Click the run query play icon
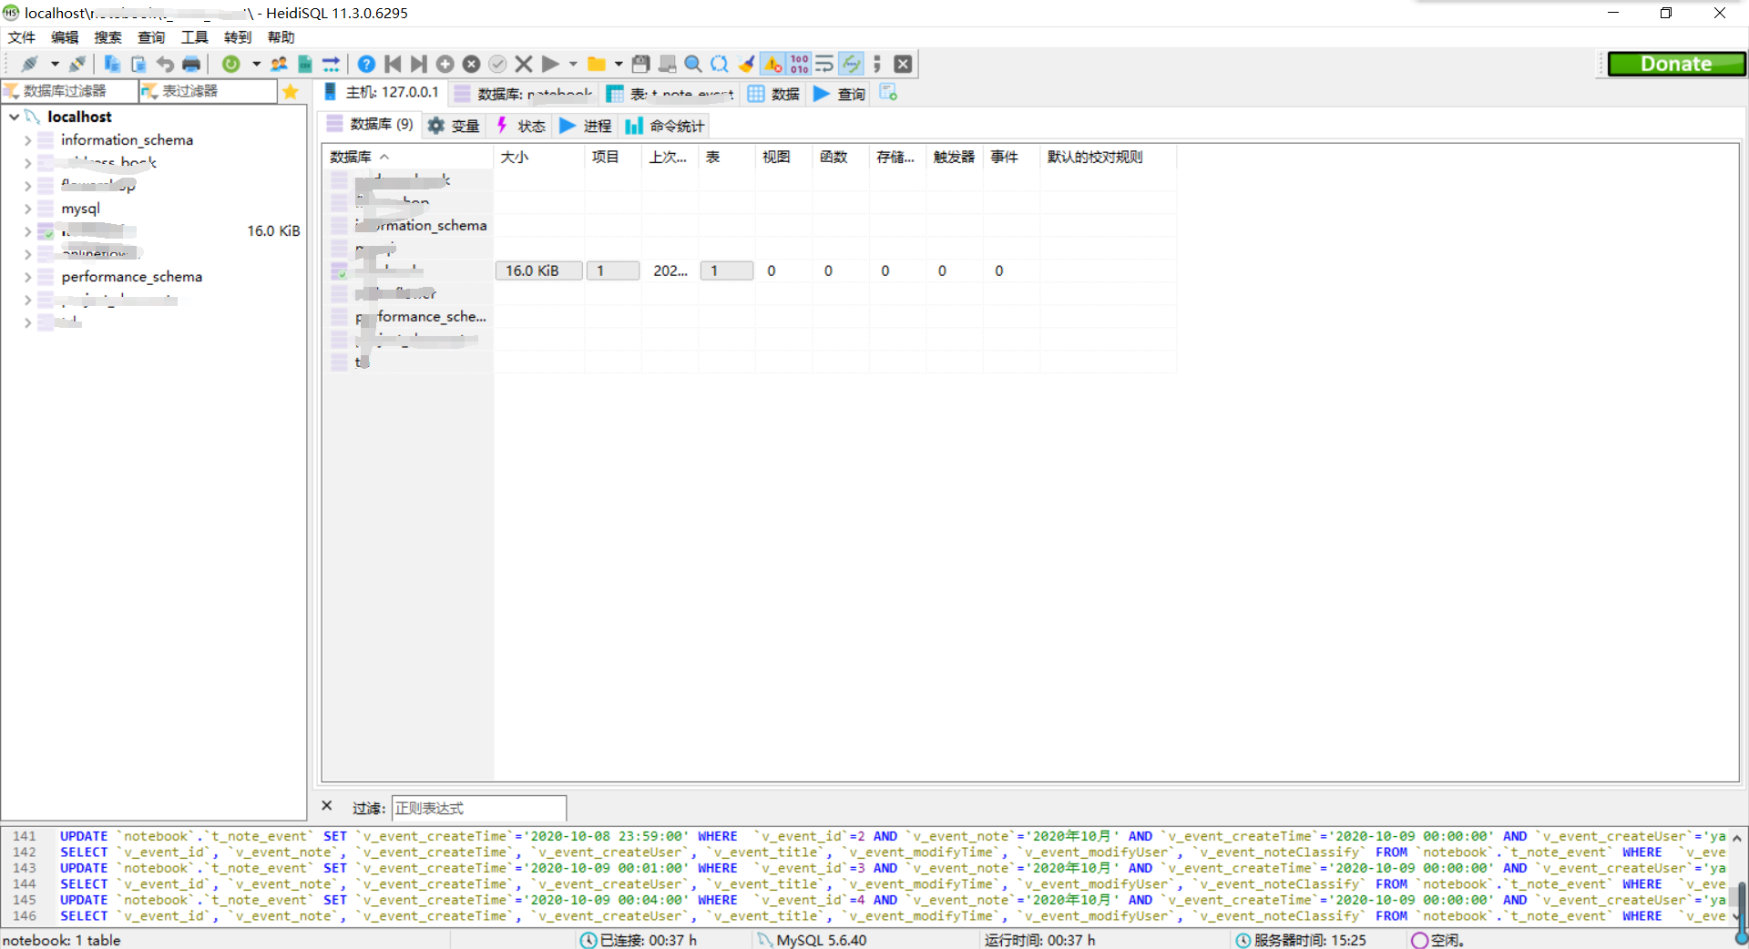 (550, 64)
